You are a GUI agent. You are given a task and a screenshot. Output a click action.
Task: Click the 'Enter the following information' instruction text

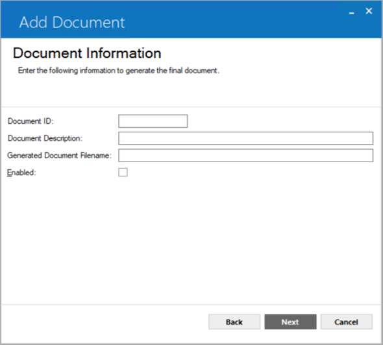(x=119, y=71)
